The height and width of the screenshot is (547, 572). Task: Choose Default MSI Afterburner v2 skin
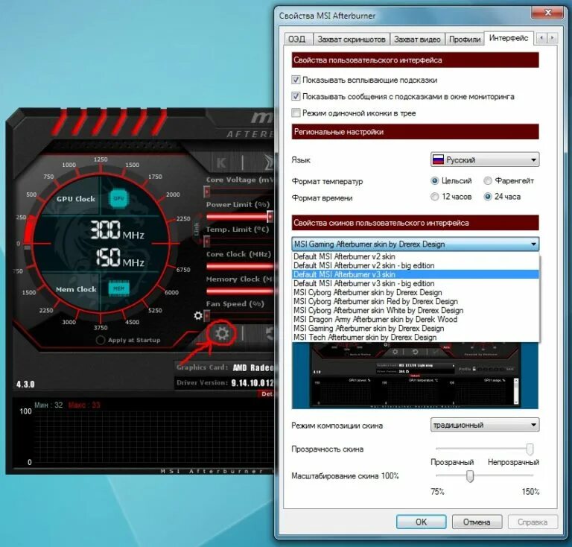(x=416, y=256)
